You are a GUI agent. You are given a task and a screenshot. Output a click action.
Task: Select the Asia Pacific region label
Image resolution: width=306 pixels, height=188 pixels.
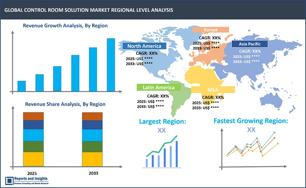tap(250, 44)
